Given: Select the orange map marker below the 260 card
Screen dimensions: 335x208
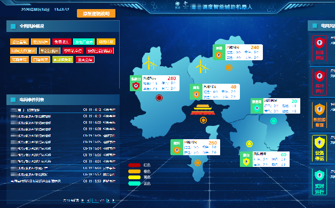Looking at the screenshot, I should click(198, 163).
